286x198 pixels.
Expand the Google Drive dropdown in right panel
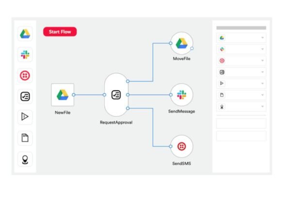(x=241, y=38)
